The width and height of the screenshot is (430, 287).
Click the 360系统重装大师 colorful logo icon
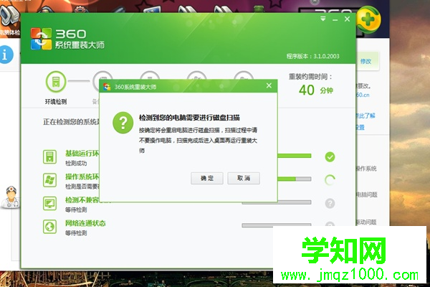[x=41, y=39]
